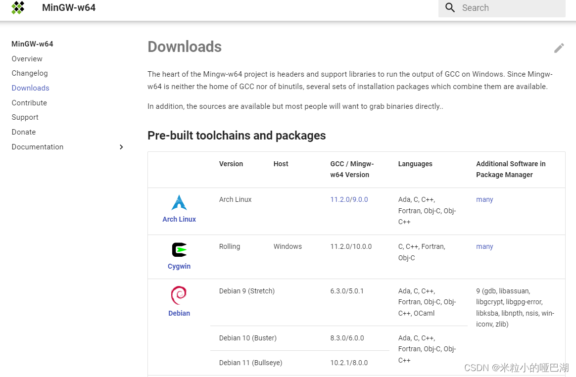
Task: Open the 'many' link in Cygwin row
Action: [x=484, y=246]
